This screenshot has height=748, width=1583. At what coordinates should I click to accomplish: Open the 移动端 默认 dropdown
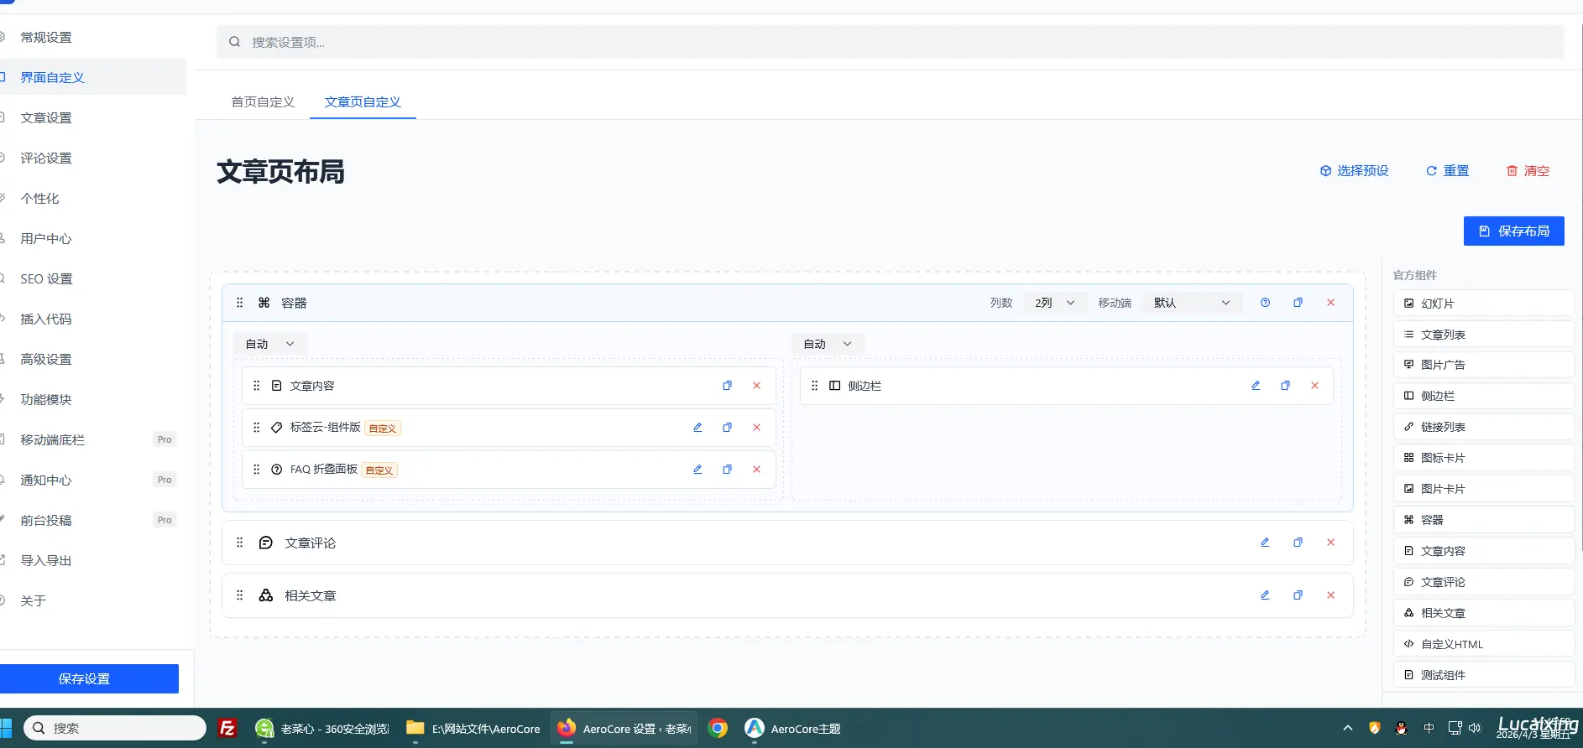click(1191, 303)
